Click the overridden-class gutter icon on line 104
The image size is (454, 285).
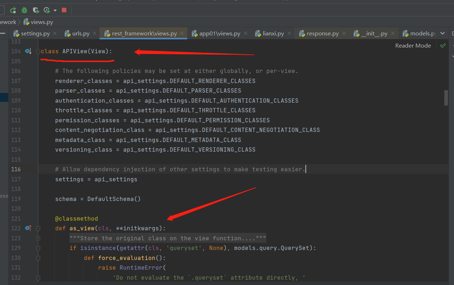click(x=28, y=51)
